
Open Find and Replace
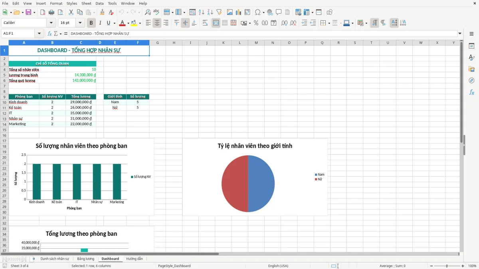(x=148, y=12)
